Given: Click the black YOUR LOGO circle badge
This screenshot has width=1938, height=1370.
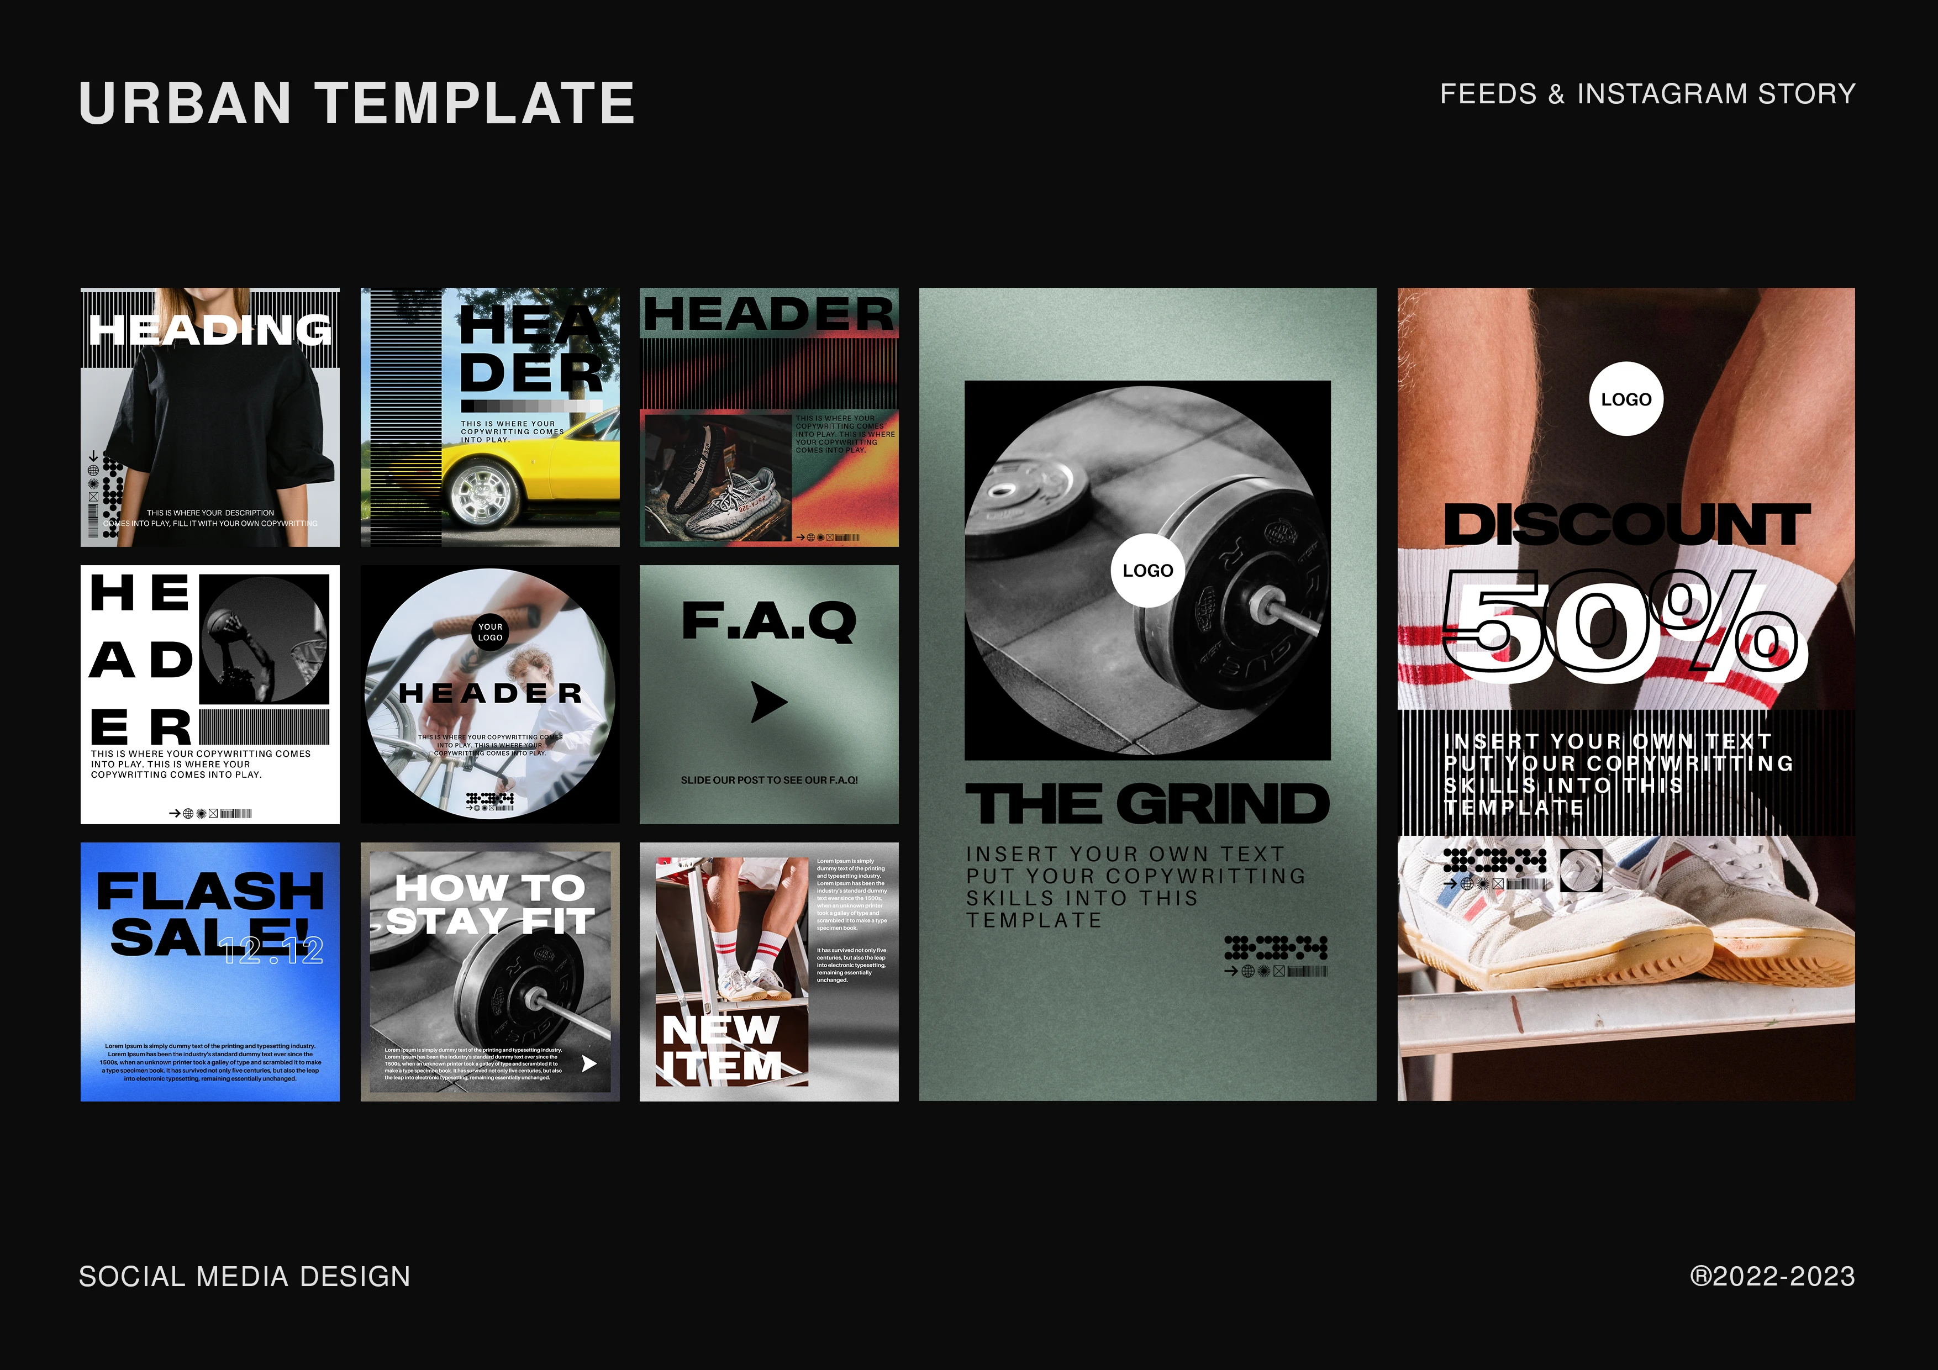Looking at the screenshot, I should (491, 632).
